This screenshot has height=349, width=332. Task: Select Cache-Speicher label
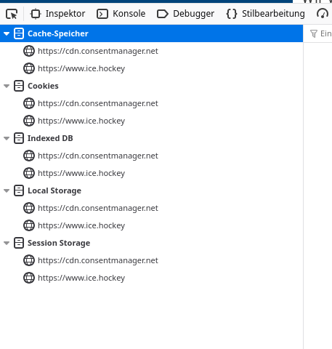pyautogui.click(x=58, y=33)
